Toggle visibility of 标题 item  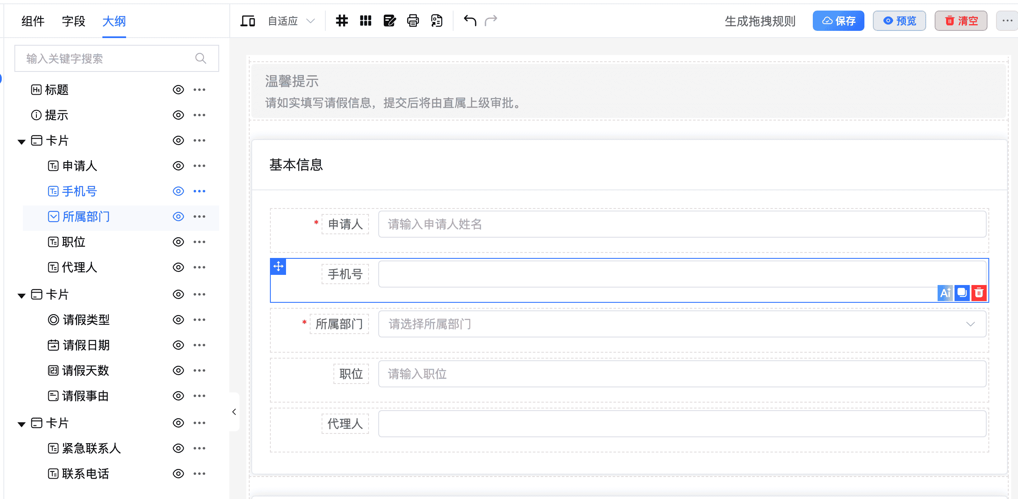(x=179, y=90)
